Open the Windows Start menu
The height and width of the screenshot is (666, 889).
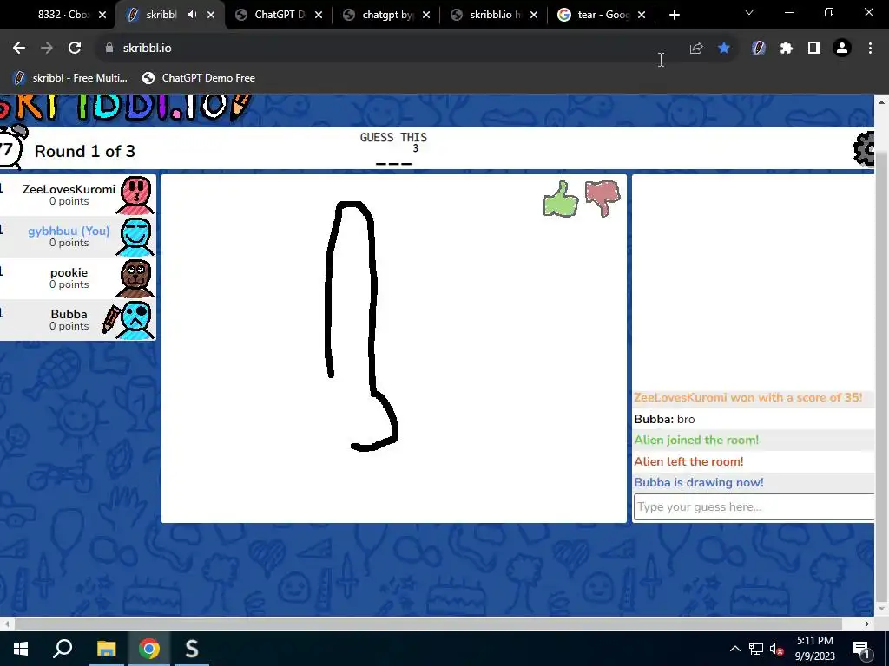tap(21, 649)
